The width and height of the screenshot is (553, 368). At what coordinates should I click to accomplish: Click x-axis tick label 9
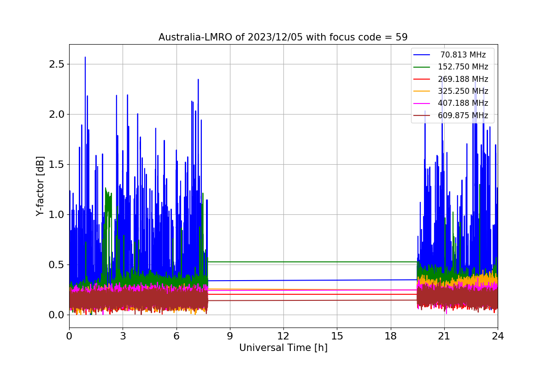230,336
